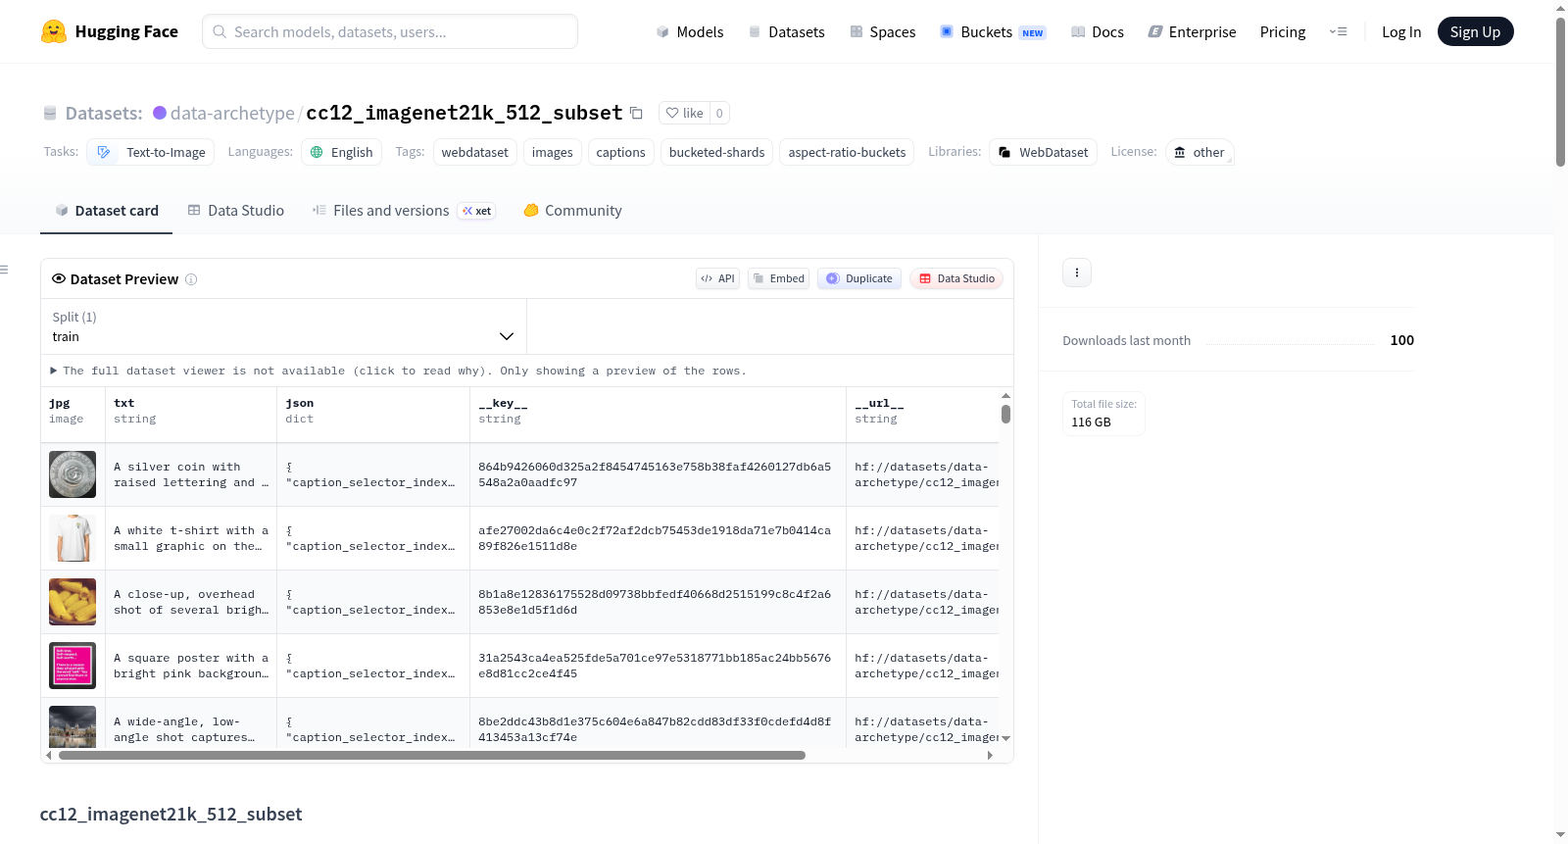Viewport: 1568px width, 844px height.
Task: Open the Split train dropdown
Action: 283,326
